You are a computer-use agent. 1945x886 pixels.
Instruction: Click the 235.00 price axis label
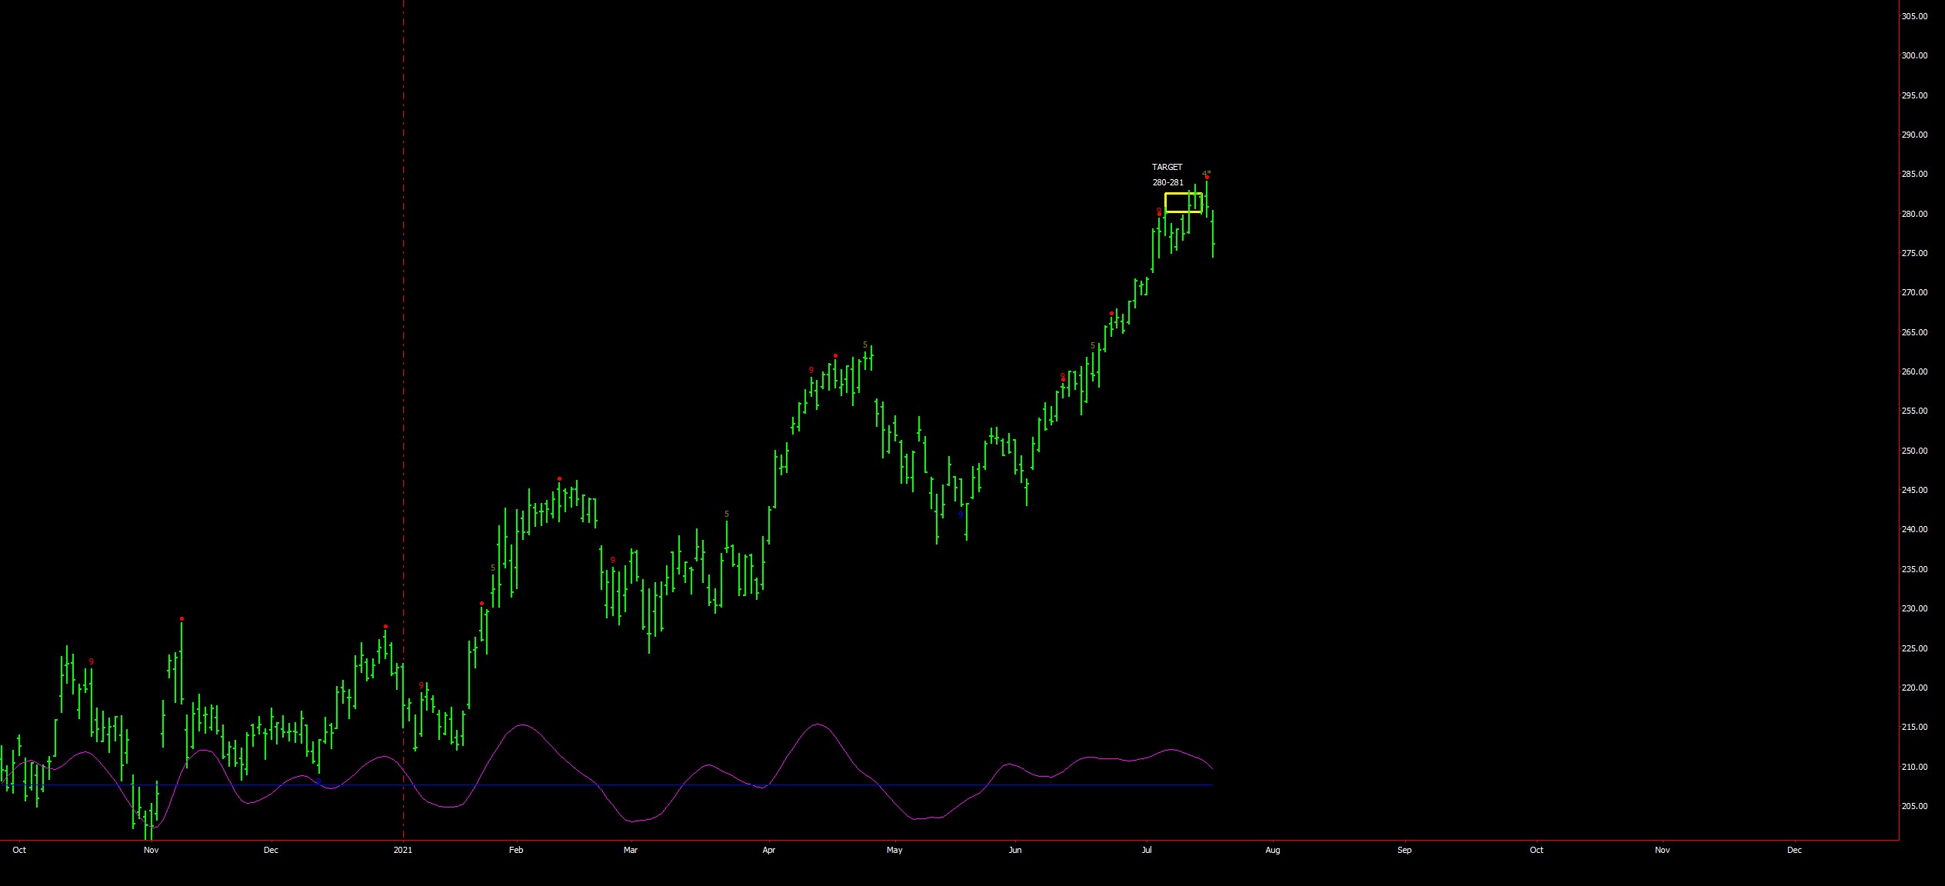[x=1914, y=569]
